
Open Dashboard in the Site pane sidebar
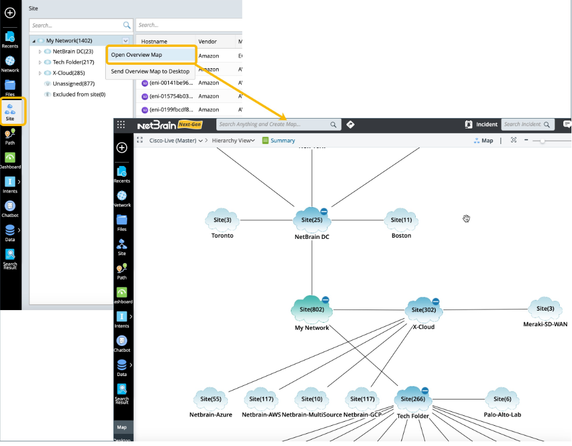point(10,161)
